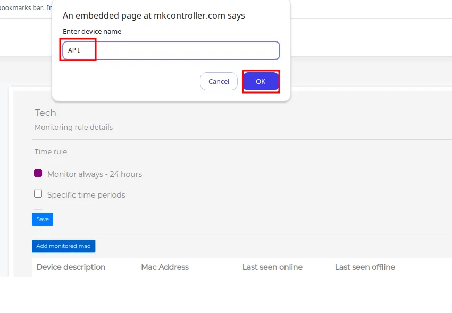
Task: Cancel the device name prompt
Action: (219, 81)
